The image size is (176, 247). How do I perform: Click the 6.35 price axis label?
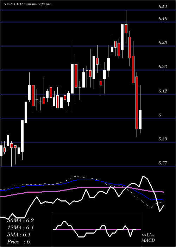click(163, 43)
